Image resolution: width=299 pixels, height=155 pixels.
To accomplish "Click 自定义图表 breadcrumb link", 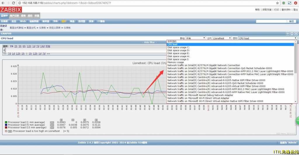I will pyautogui.click(x=55, y=28).
